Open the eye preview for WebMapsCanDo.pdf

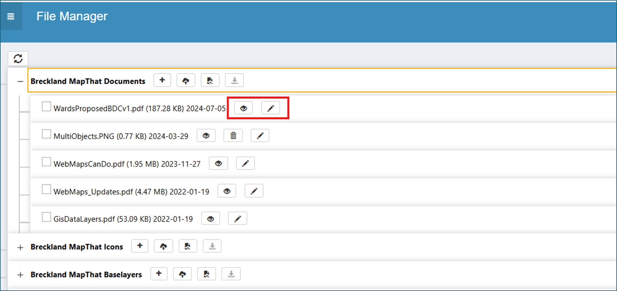218,163
